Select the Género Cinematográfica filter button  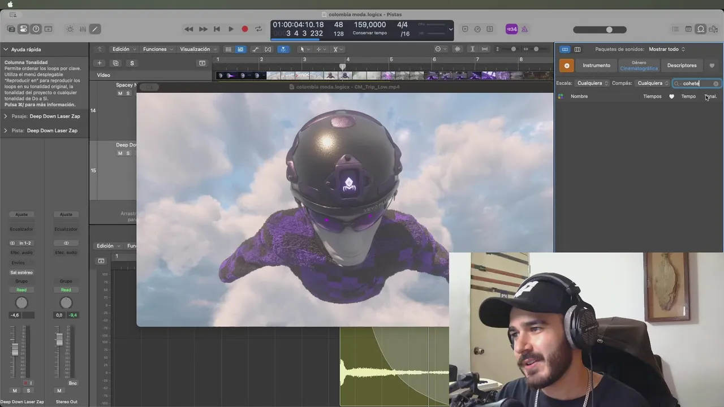point(639,66)
